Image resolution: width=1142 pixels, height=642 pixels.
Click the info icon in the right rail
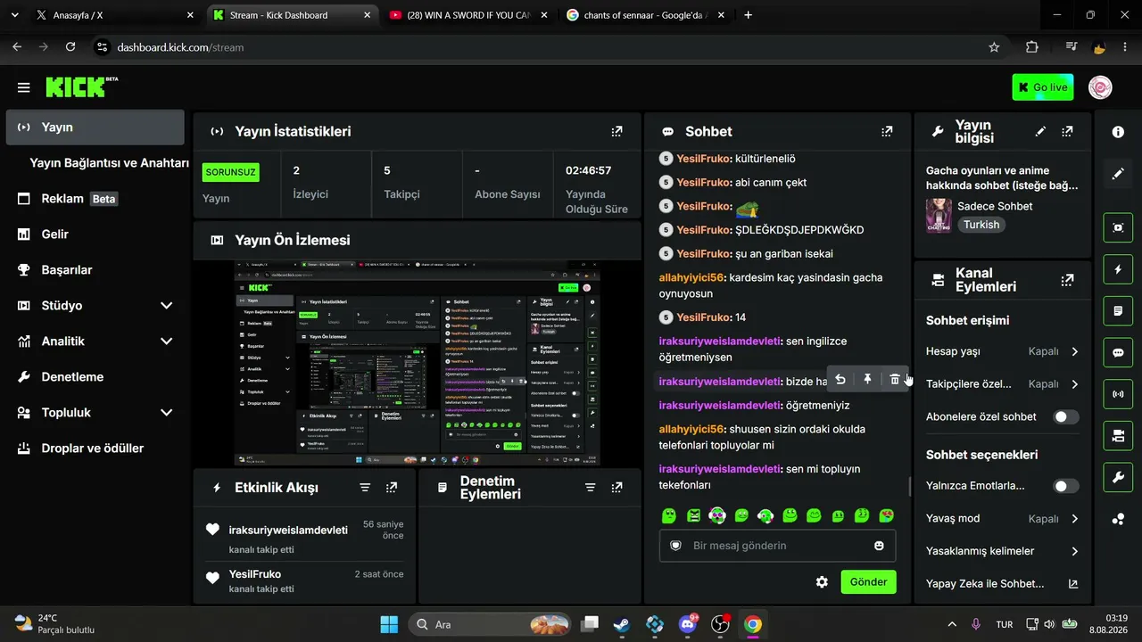(x=1118, y=132)
